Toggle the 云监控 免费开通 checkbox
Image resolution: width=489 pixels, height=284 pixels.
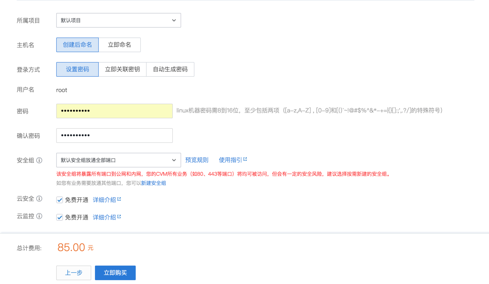pos(60,217)
